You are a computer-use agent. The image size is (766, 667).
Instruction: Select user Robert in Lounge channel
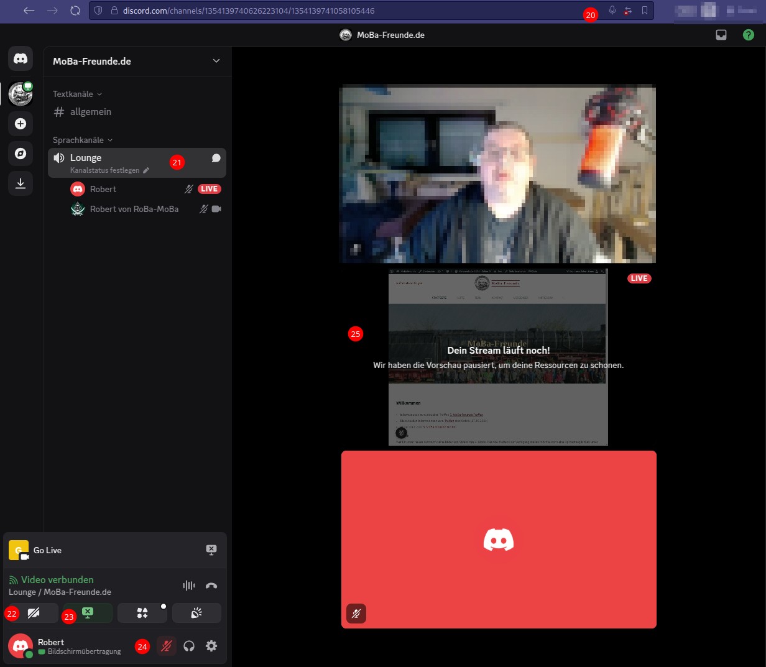point(103,189)
